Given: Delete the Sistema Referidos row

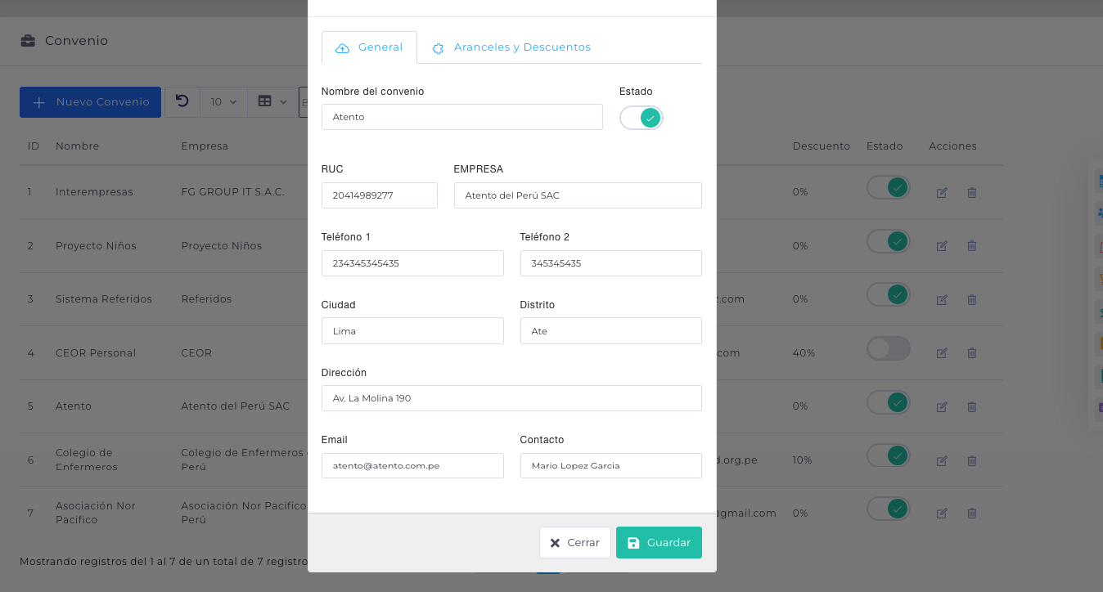Looking at the screenshot, I should point(972,300).
